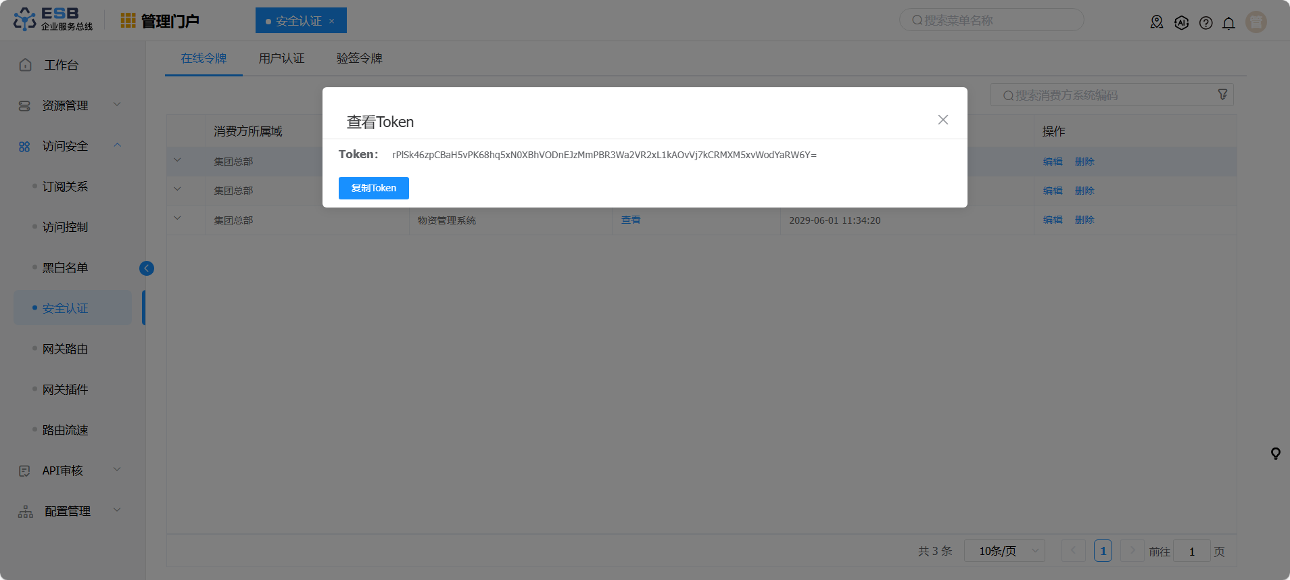This screenshot has height=580, width=1290.
Task: Open 访问控制 in the sidebar
Action: (66, 227)
